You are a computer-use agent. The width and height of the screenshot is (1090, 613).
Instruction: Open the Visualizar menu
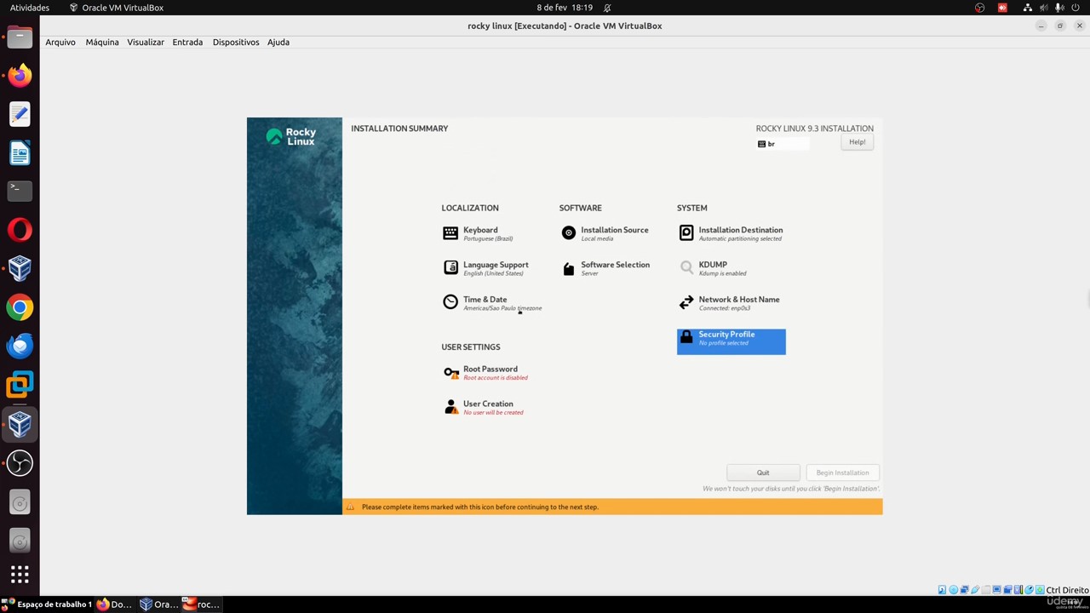[146, 42]
